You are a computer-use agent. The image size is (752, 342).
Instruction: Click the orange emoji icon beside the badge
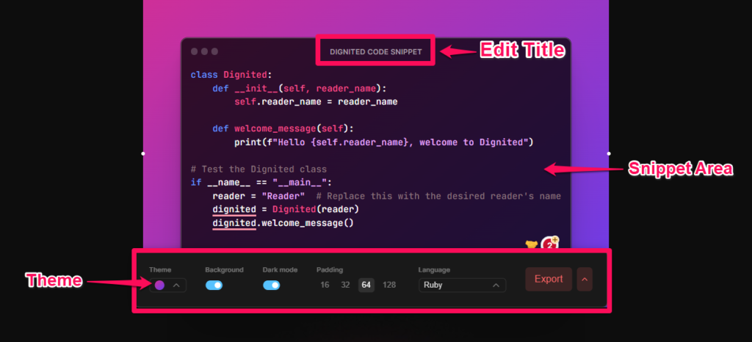(532, 245)
